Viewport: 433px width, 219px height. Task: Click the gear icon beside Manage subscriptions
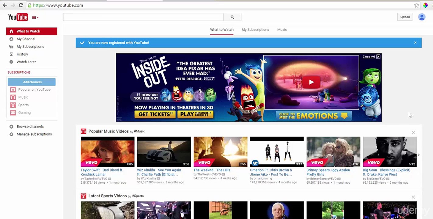[x=11, y=134]
